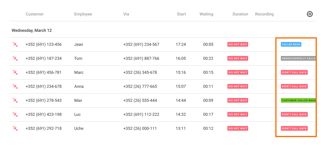Open table settings gear icon
325x147 pixels.
[x=310, y=14]
